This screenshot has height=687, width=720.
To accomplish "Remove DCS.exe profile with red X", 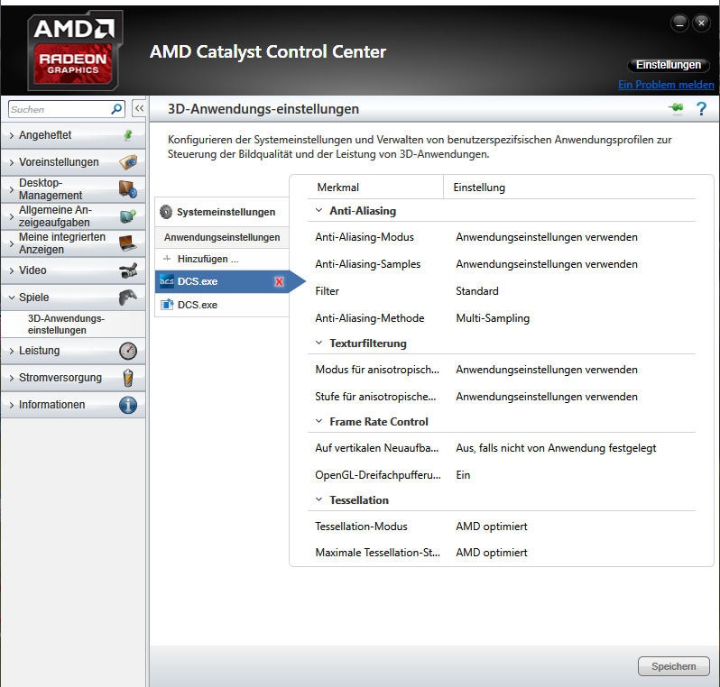I will (x=279, y=282).
